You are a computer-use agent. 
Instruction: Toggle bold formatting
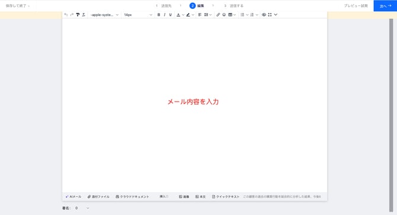point(159,15)
